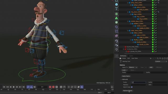The height and width of the screenshot is (94, 168).
Task: Click the keyframe selection circle icon
Action: pyautogui.click(x=57, y=87)
